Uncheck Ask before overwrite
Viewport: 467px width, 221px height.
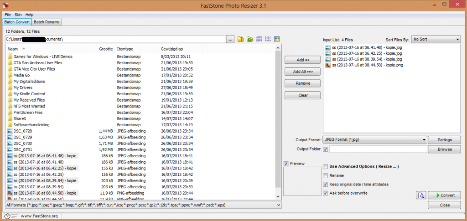click(326, 193)
